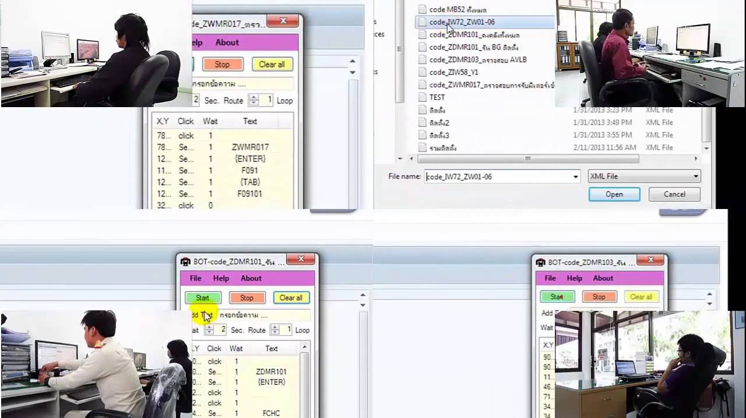Click Clear all in BOT-code_ZDMR103 window
The image size is (746, 418).
coord(641,297)
